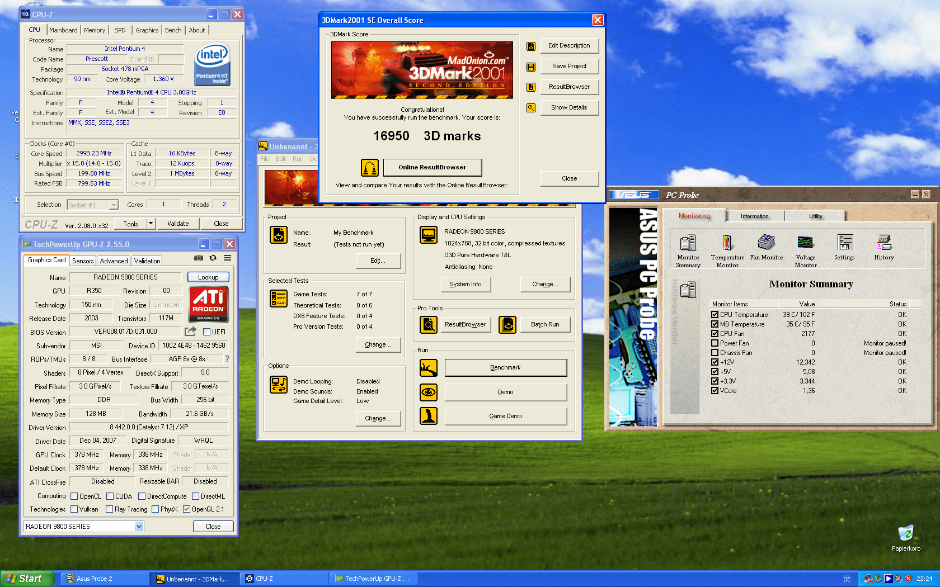The image size is (940, 587).
Task: Toggle the OpenGL 2.1 checkbox
Action: coord(187,509)
